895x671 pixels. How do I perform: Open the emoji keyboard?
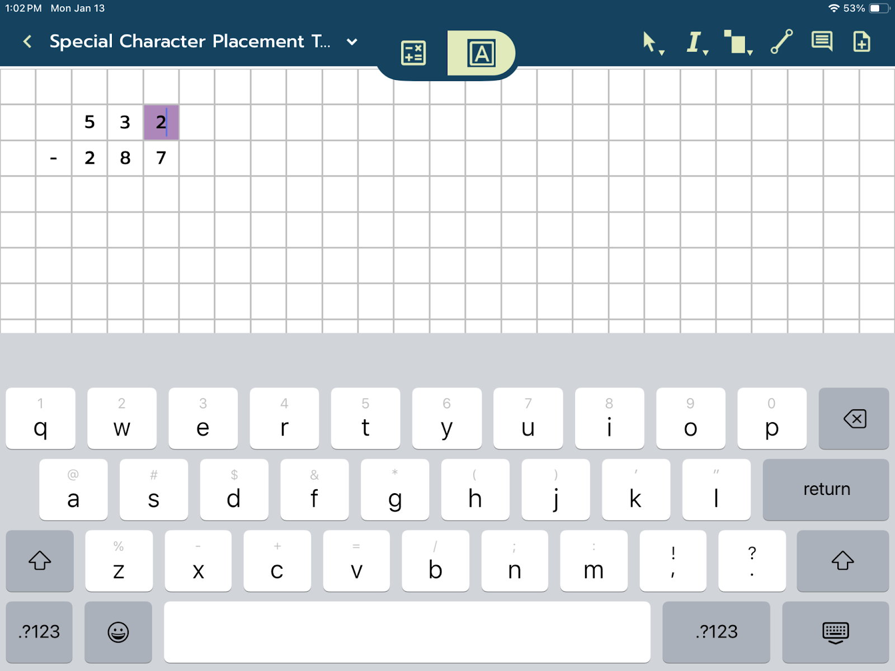pyautogui.click(x=118, y=632)
